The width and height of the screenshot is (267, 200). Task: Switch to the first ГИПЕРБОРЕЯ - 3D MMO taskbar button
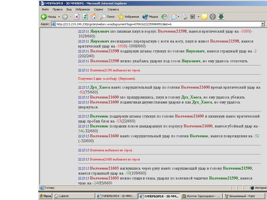117,196
